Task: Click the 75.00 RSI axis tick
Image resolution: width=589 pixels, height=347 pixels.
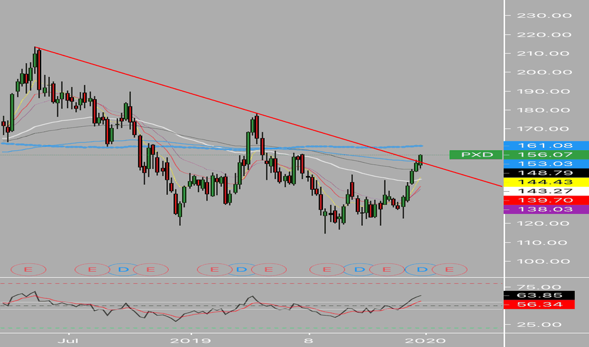Action: point(539,287)
